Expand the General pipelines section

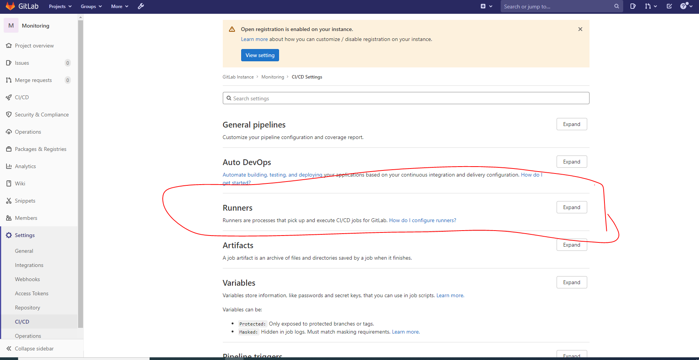[572, 124]
